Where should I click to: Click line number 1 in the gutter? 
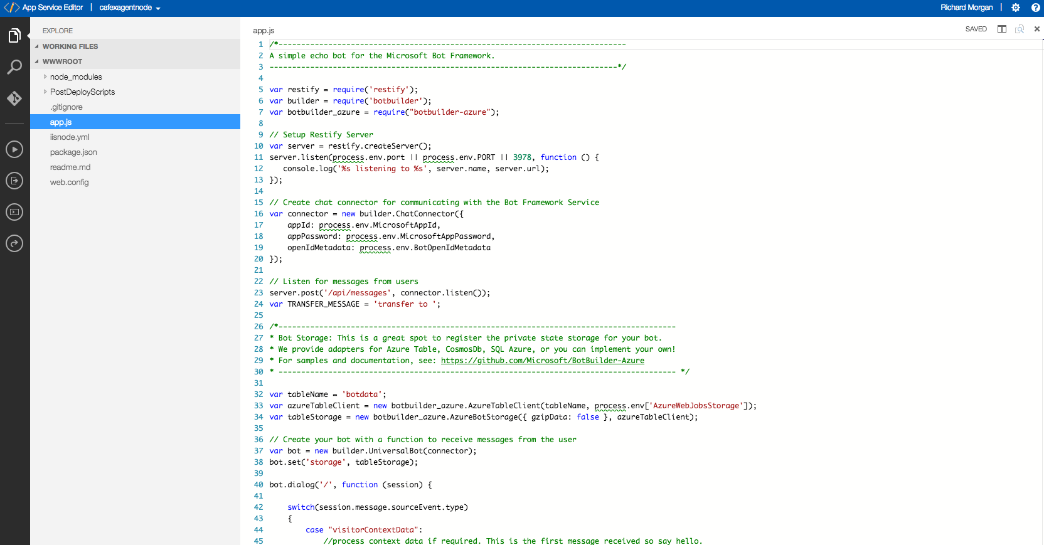click(x=260, y=44)
